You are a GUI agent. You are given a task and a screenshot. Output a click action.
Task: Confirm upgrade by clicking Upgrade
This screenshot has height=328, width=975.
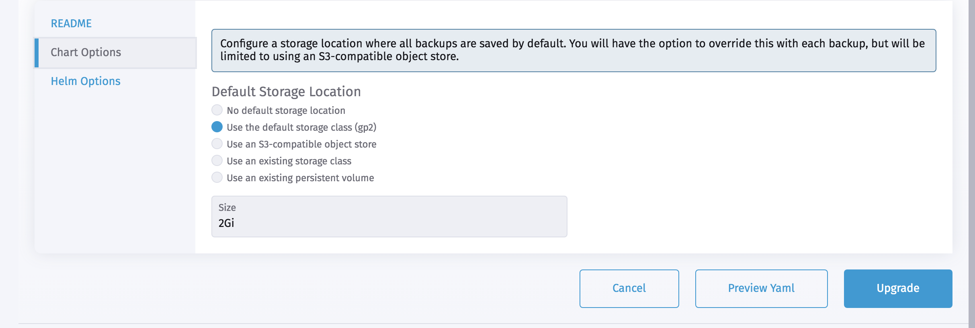pyautogui.click(x=898, y=288)
